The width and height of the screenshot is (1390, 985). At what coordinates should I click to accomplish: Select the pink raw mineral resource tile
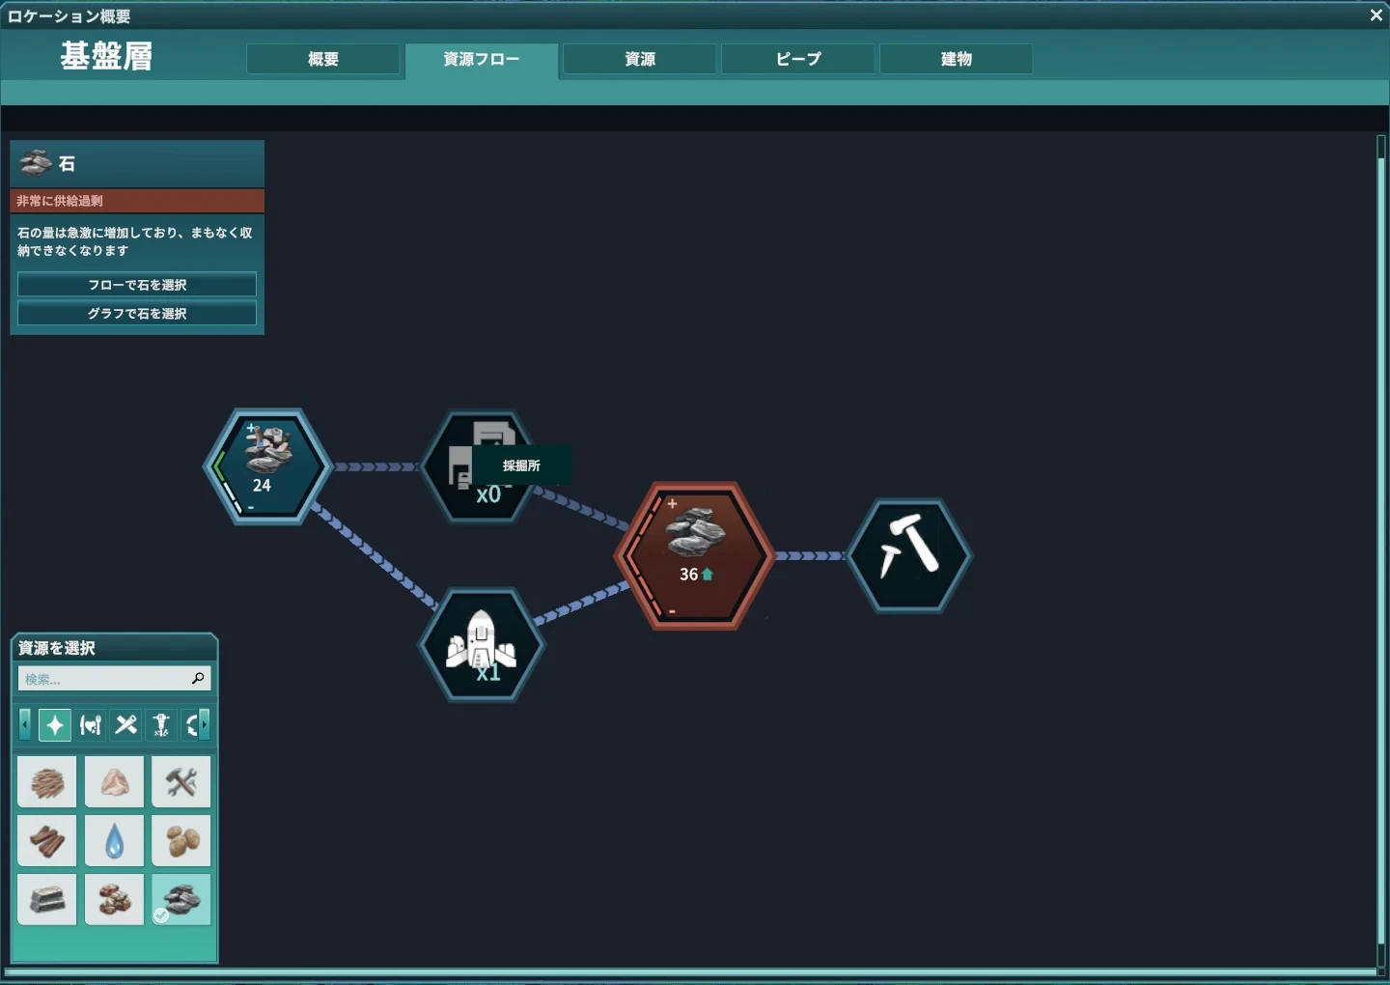click(114, 782)
